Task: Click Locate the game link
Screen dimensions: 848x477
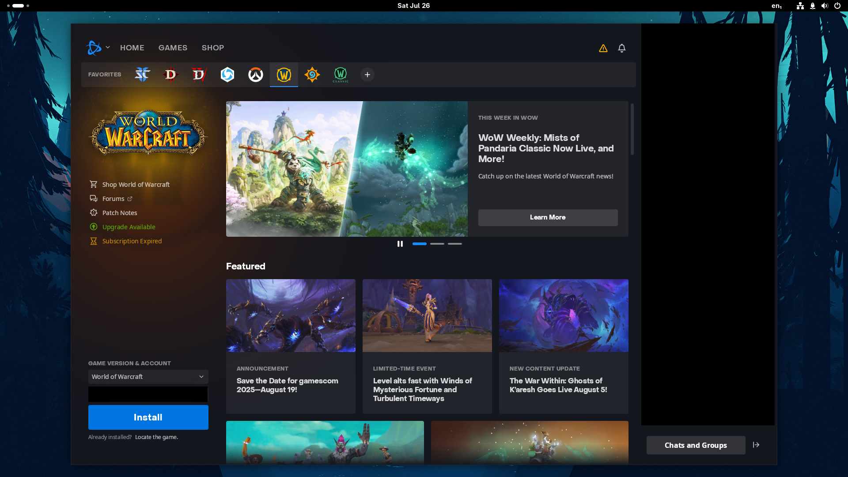Action: click(x=156, y=437)
